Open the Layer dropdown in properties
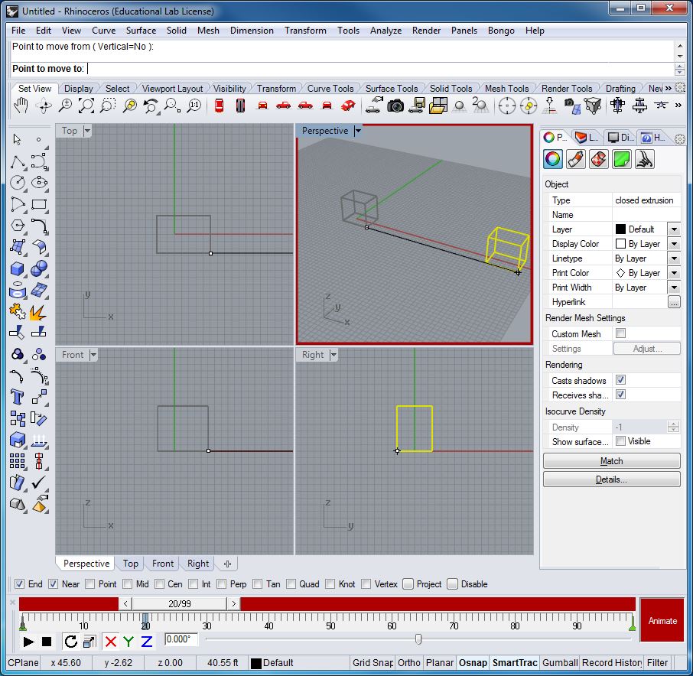 point(674,229)
